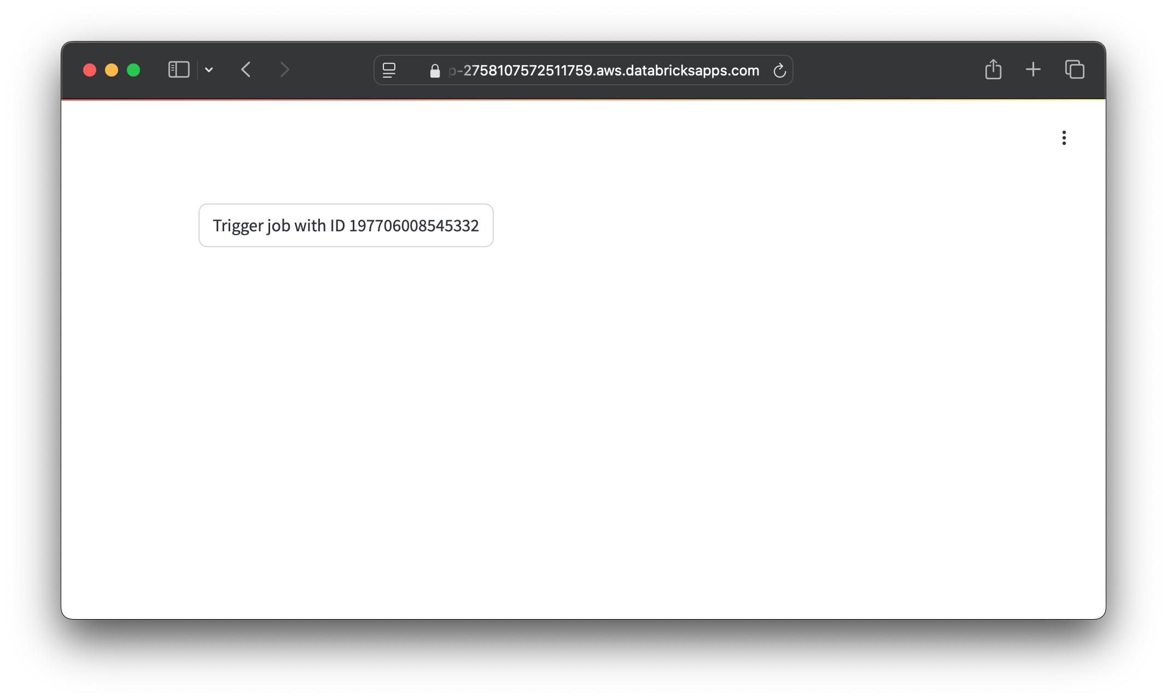Click the share/export icon in toolbar
This screenshot has width=1167, height=700.
tap(993, 69)
